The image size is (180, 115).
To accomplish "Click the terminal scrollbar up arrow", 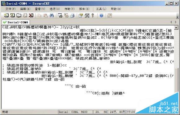I will 176,27.
